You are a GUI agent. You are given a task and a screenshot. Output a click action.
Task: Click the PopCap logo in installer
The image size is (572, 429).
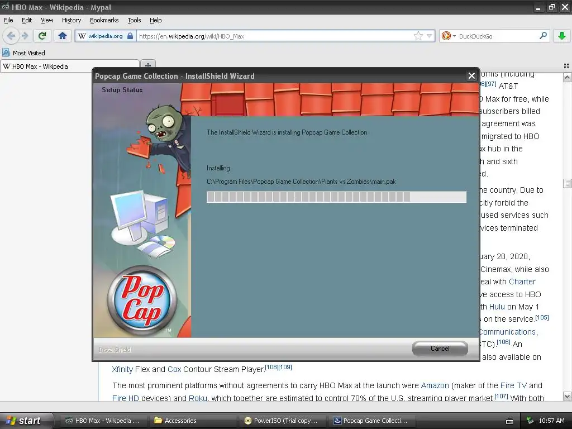(x=141, y=300)
